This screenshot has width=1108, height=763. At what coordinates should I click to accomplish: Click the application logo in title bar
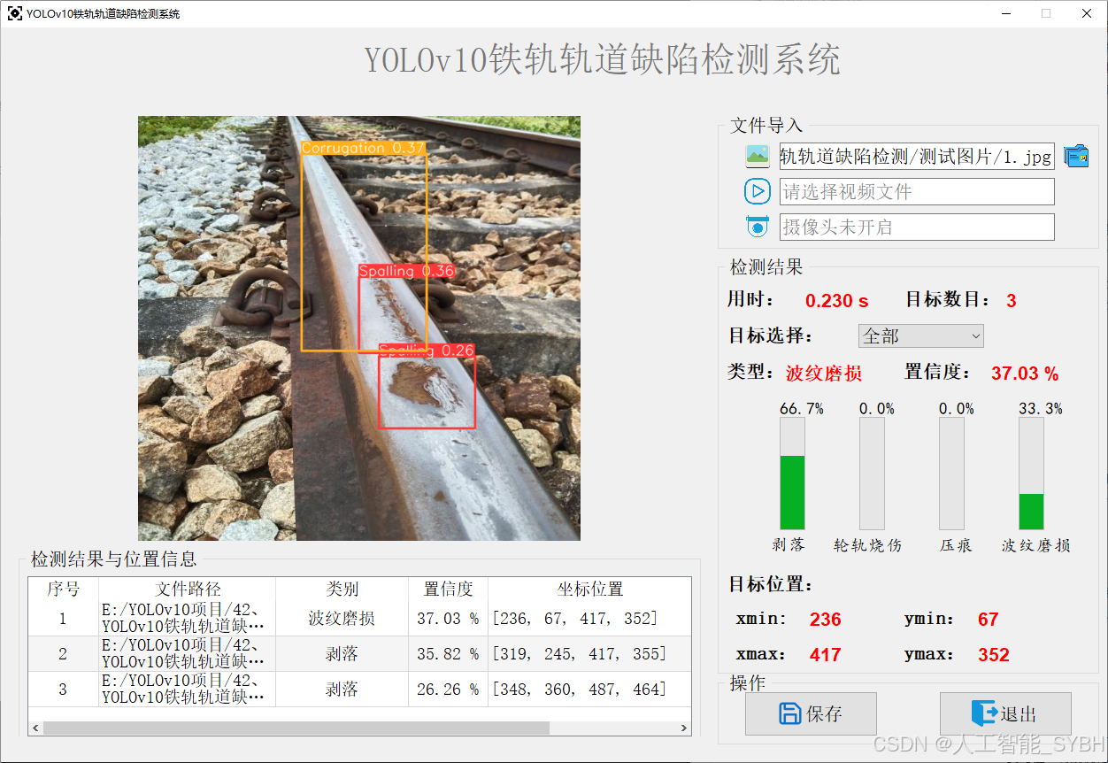point(15,13)
